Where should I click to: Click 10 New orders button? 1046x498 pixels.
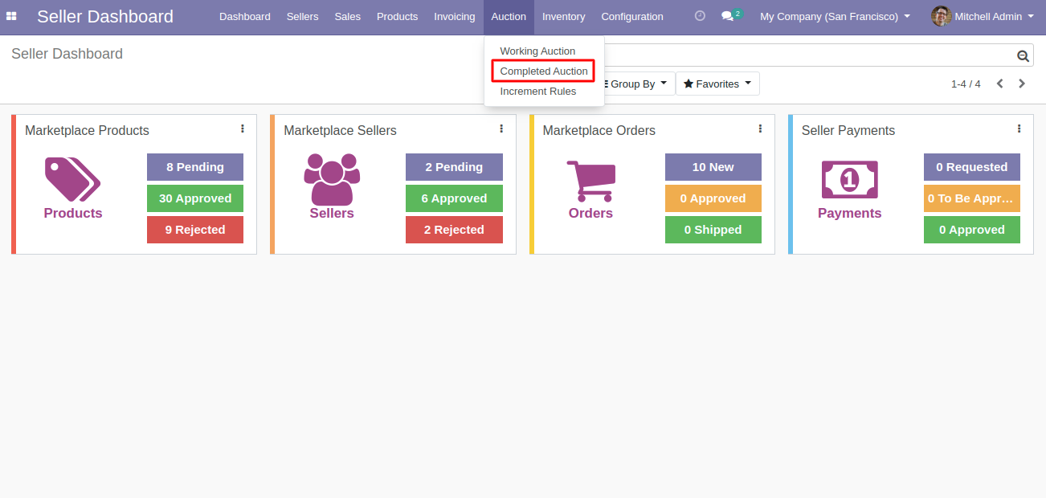[x=713, y=167]
